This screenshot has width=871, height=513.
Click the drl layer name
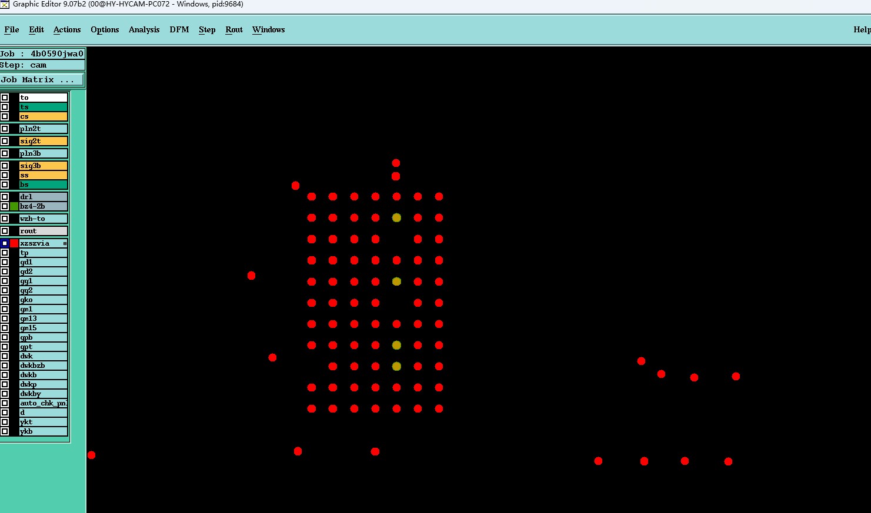pyautogui.click(x=44, y=197)
